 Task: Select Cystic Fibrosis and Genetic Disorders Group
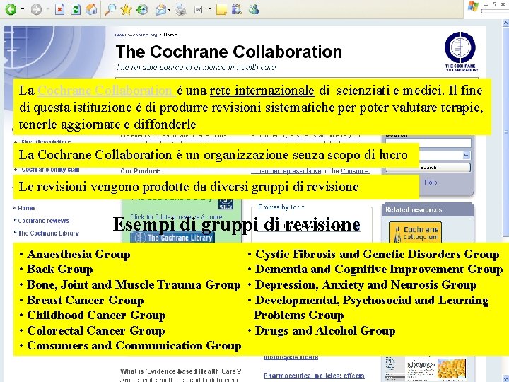[x=378, y=255]
